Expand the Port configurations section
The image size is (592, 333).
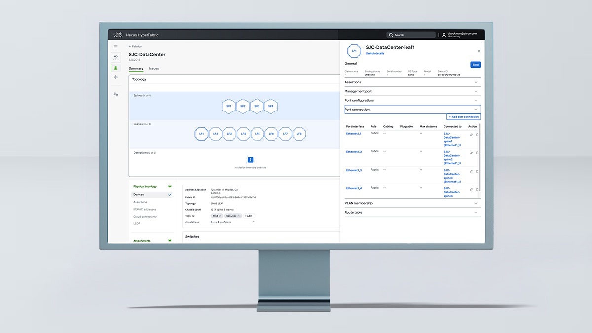[412, 100]
